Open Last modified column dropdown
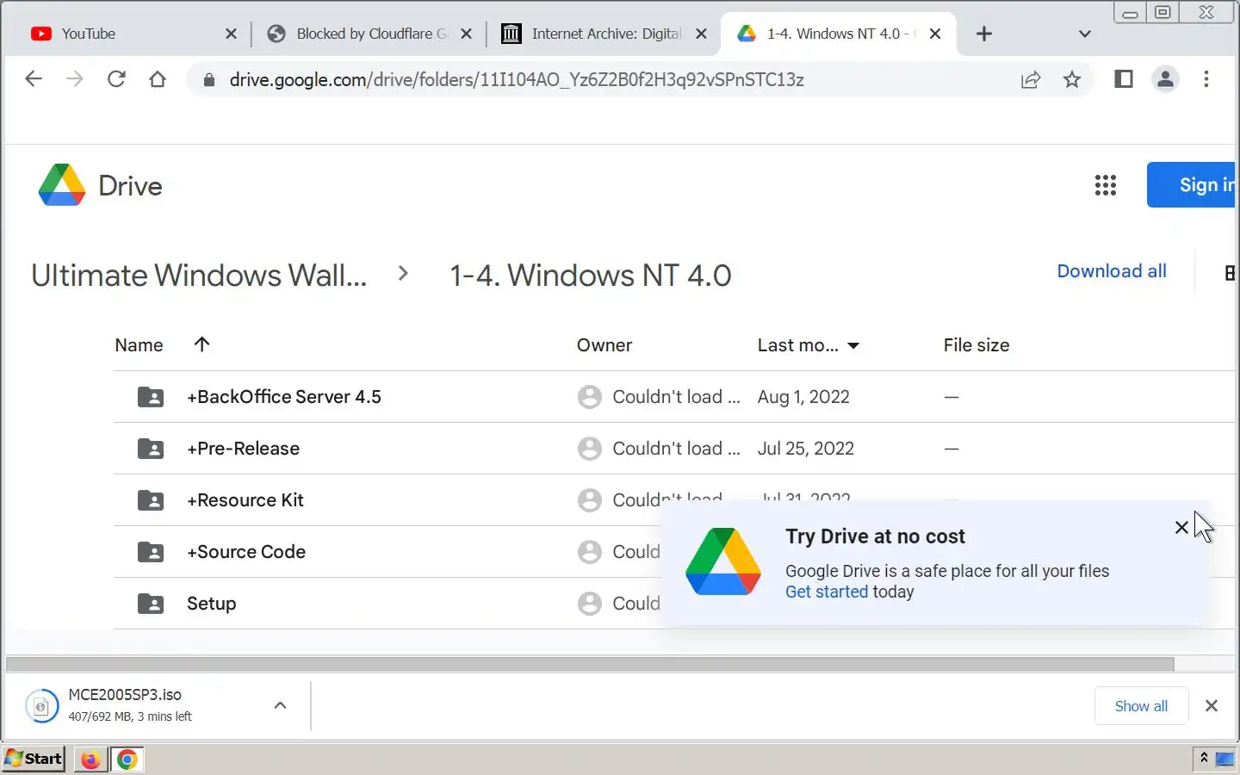The height and width of the screenshot is (775, 1240). tap(853, 346)
